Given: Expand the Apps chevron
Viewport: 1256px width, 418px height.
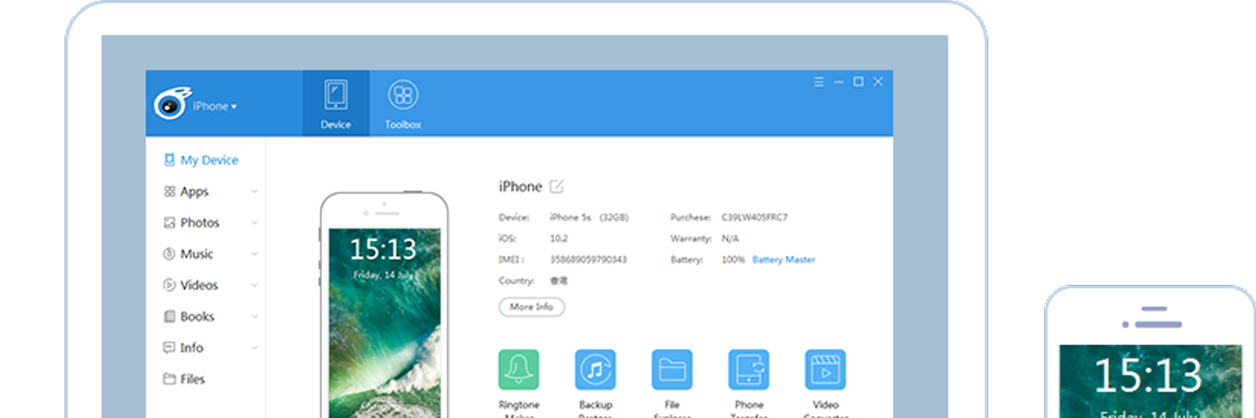Looking at the screenshot, I should click(x=255, y=191).
